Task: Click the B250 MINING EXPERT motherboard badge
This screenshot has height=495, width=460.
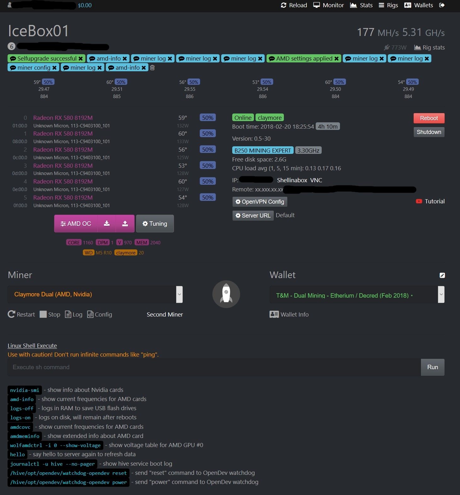Action: (x=263, y=150)
